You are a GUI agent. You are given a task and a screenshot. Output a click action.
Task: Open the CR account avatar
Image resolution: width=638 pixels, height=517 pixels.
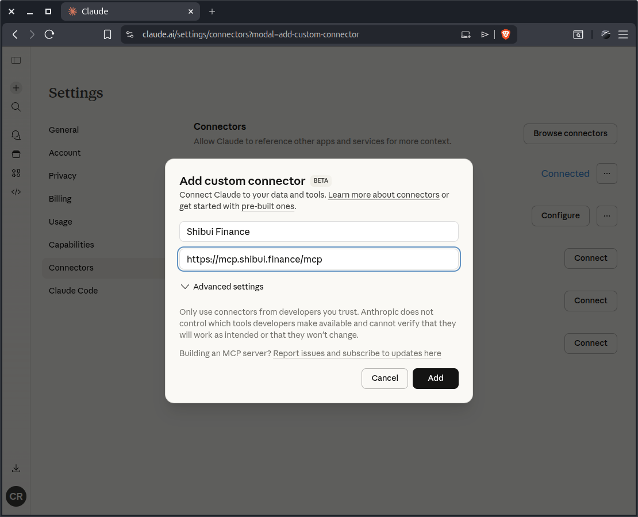pyautogui.click(x=16, y=496)
